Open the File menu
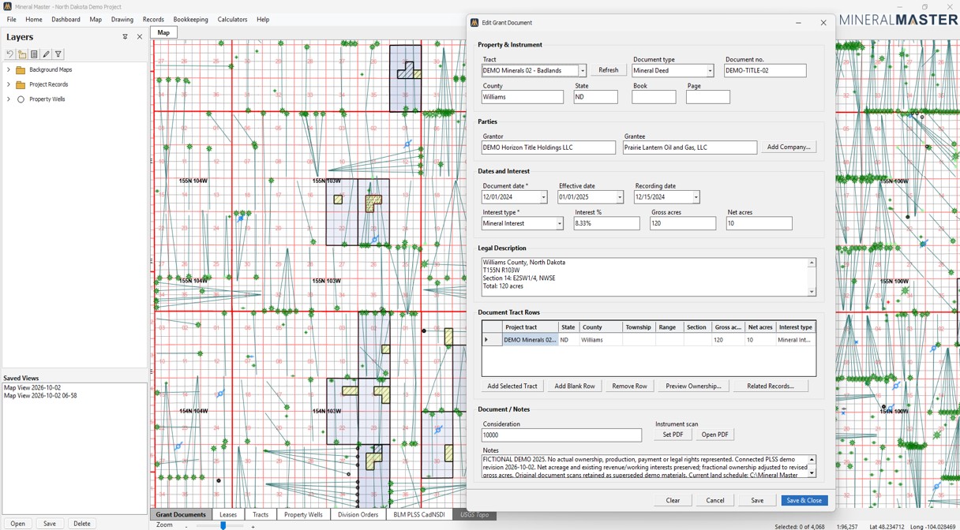Viewport: 960px width, 530px height. coord(12,20)
